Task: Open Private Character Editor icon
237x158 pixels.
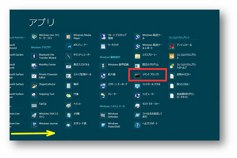Action: click(34, 76)
